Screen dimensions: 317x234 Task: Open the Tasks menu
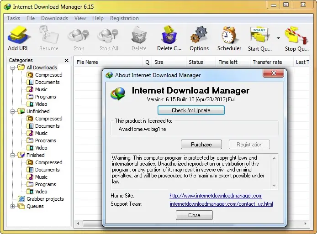coord(14,18)
